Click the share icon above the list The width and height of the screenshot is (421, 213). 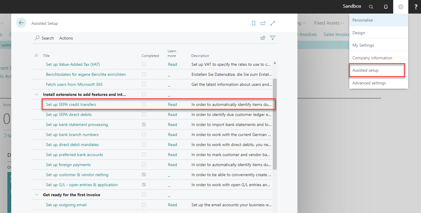[263, 38]
